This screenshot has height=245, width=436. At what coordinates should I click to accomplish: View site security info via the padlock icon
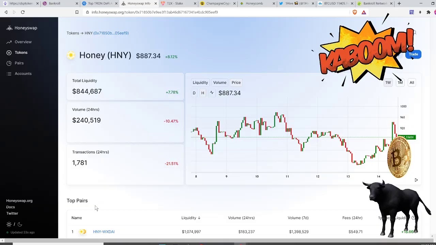tap(88, 12)
